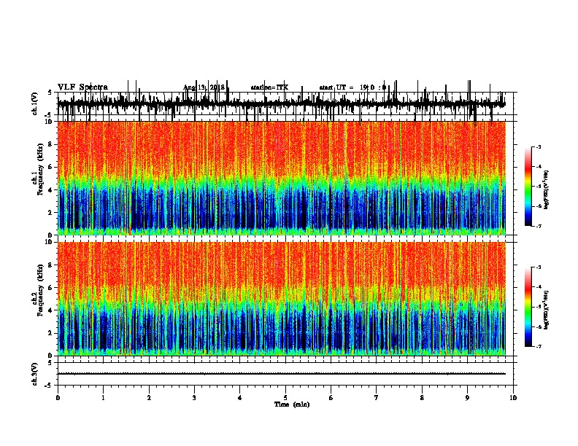Click the time axis tick label "5"
The height and width of the screenshot is (446, 578).
[x=285, y=398]
